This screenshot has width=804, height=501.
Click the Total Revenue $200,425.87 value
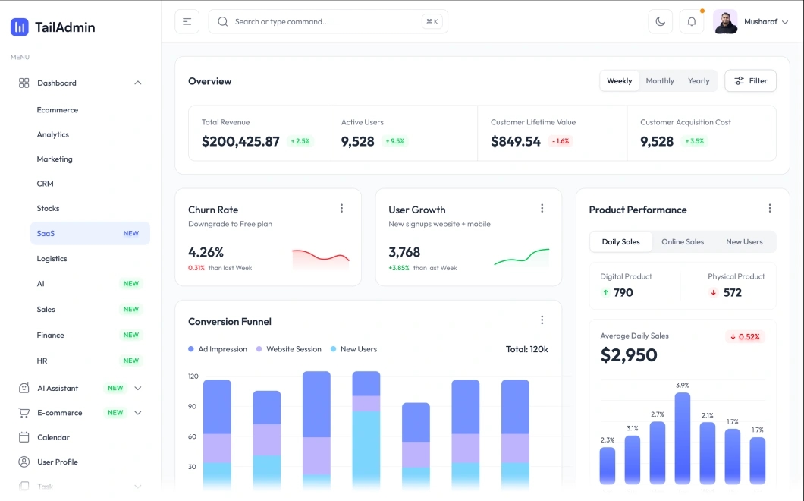click(x=240, y=142)
